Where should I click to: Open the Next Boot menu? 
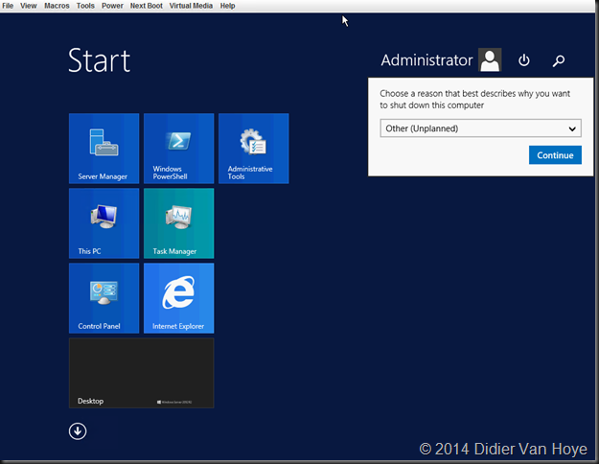(146, 6)
